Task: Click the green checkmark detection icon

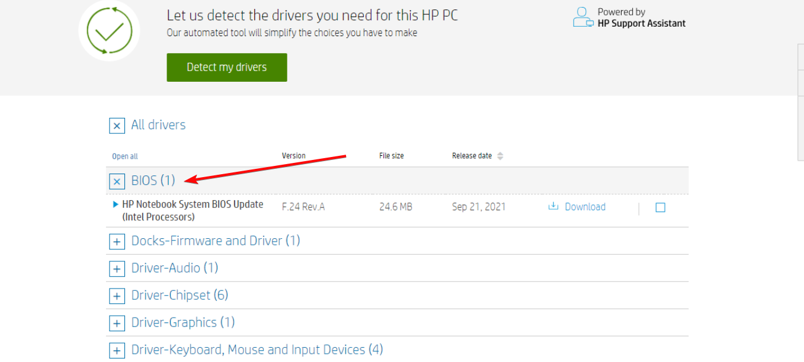Action: pos(109,31)
